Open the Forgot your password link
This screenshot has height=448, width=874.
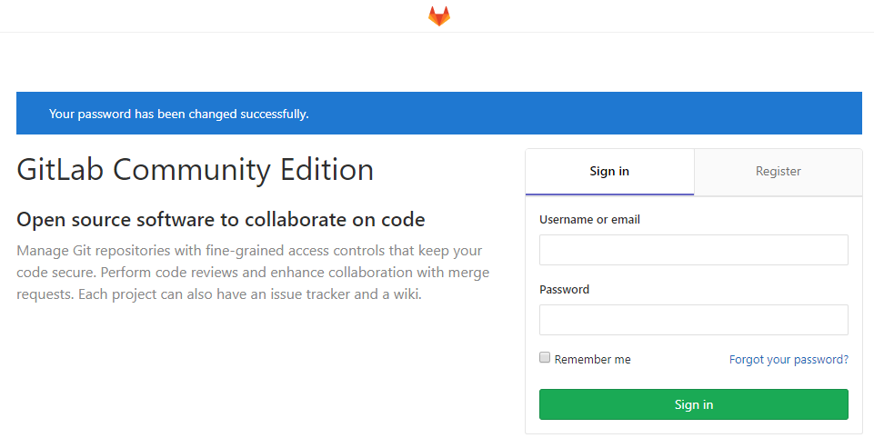[x=789, y=360]
